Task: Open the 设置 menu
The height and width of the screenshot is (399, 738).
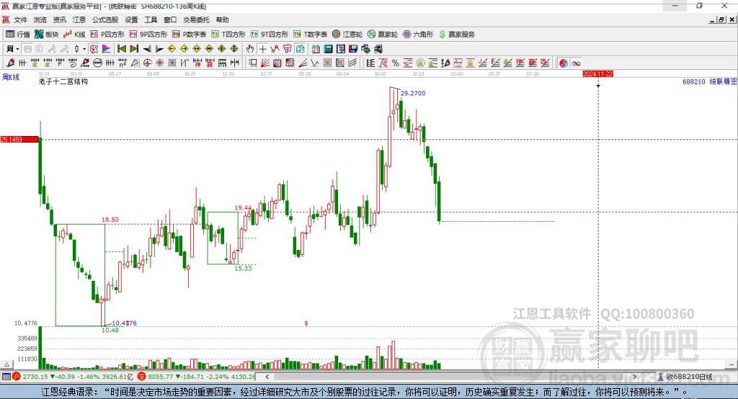Action: [x=131, y=19]
